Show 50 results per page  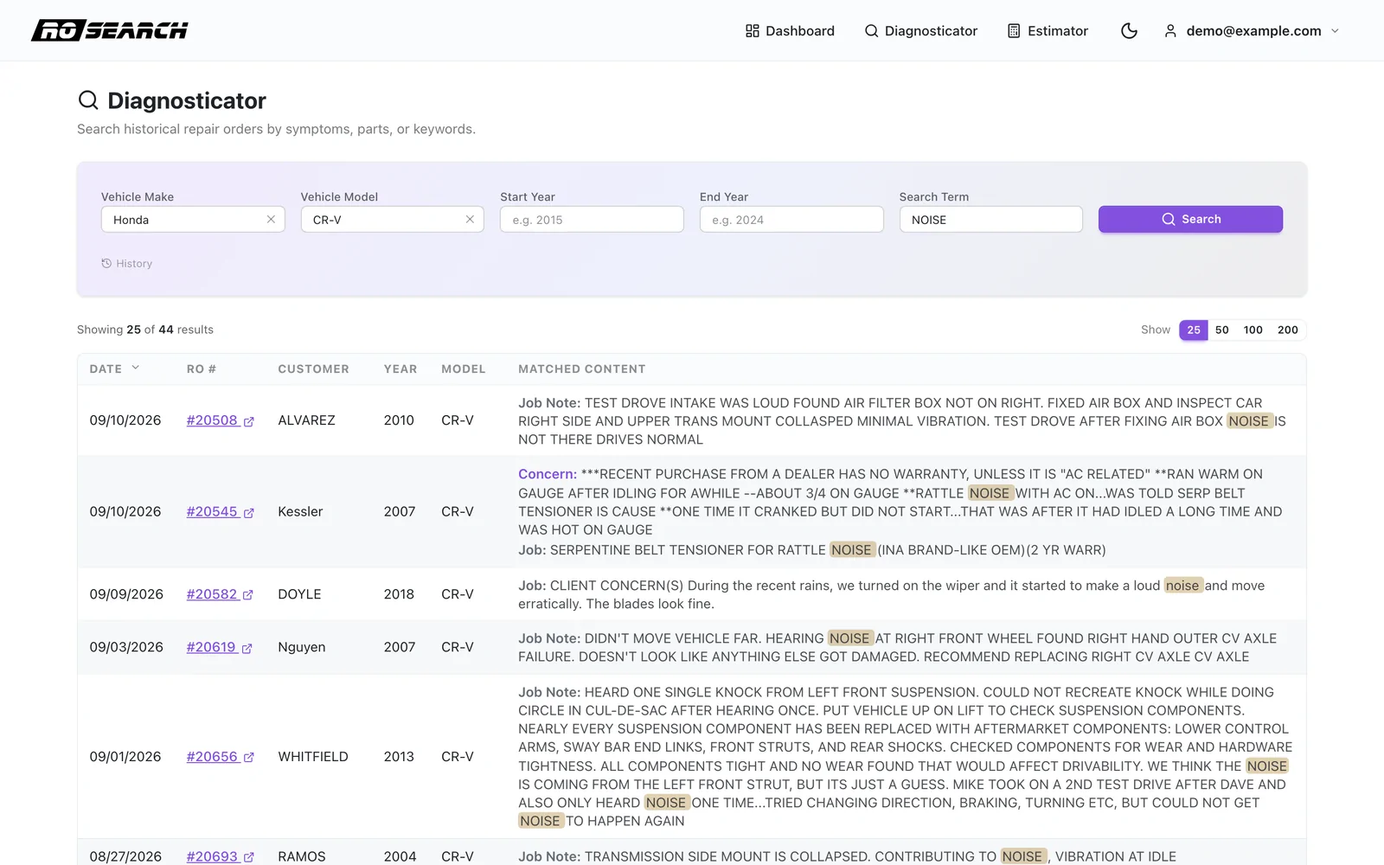click(1221, 330)
